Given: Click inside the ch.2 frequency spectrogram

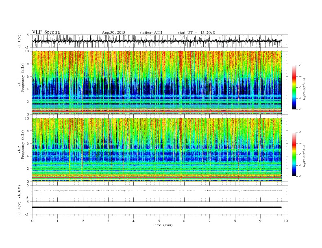Looking at the screenshot, I should [157, 150].
